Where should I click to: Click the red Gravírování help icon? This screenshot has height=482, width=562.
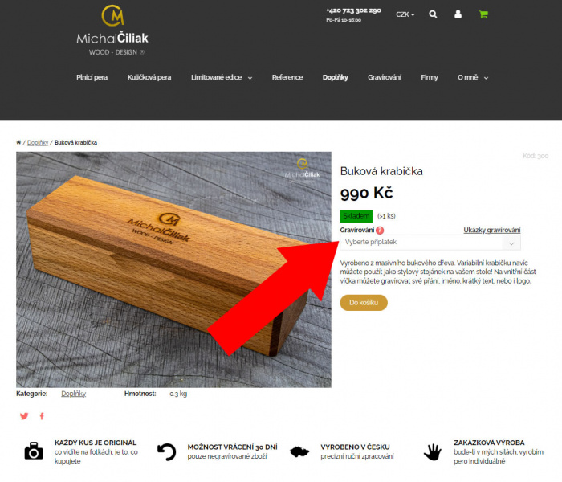(380, 231)
